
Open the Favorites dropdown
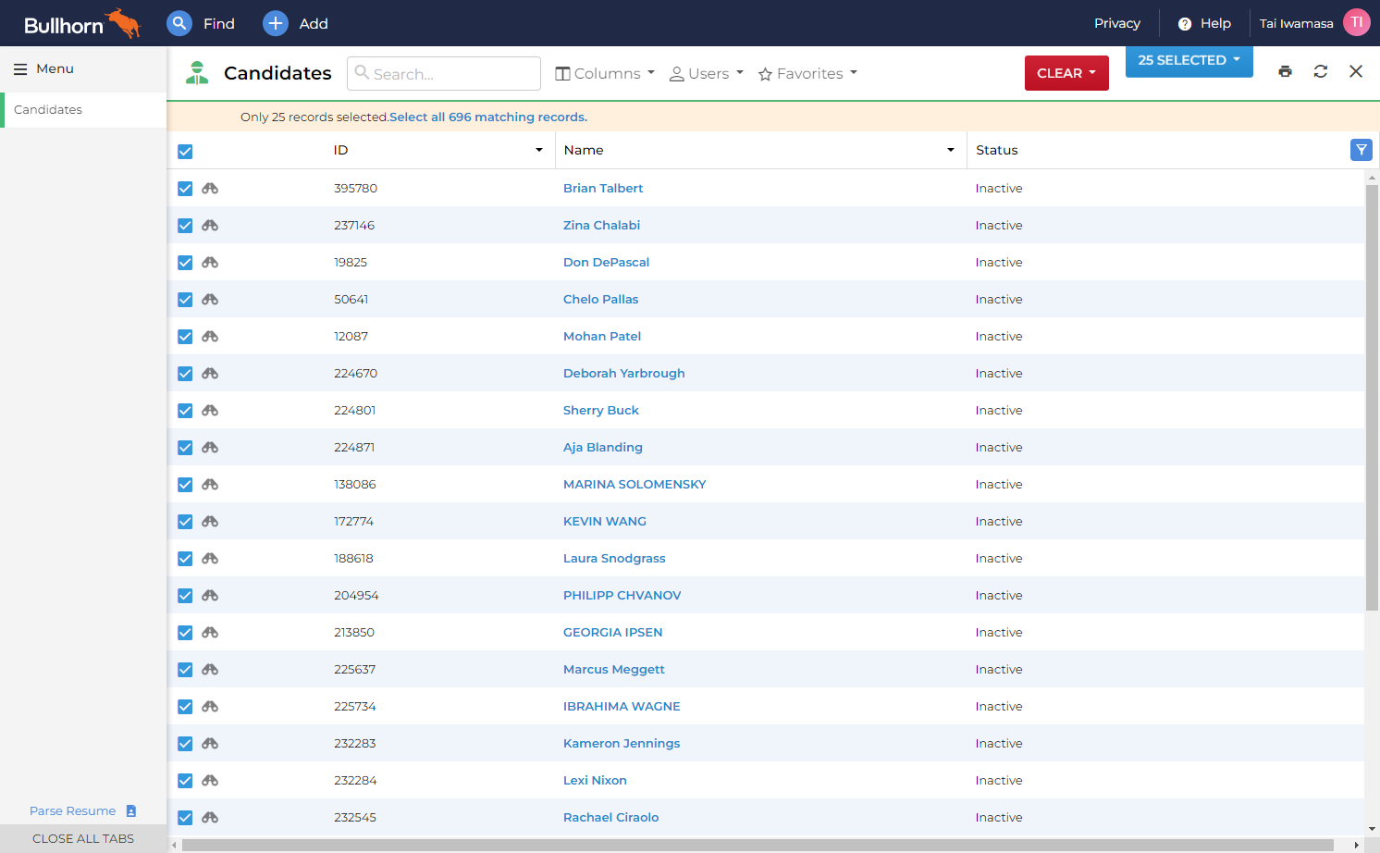[807, 73]
